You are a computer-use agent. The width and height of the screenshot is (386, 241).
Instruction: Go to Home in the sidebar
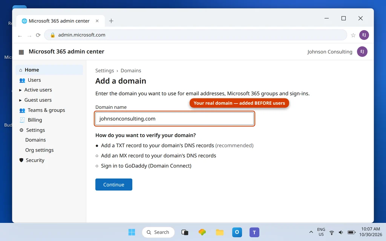tap(49, 70)
